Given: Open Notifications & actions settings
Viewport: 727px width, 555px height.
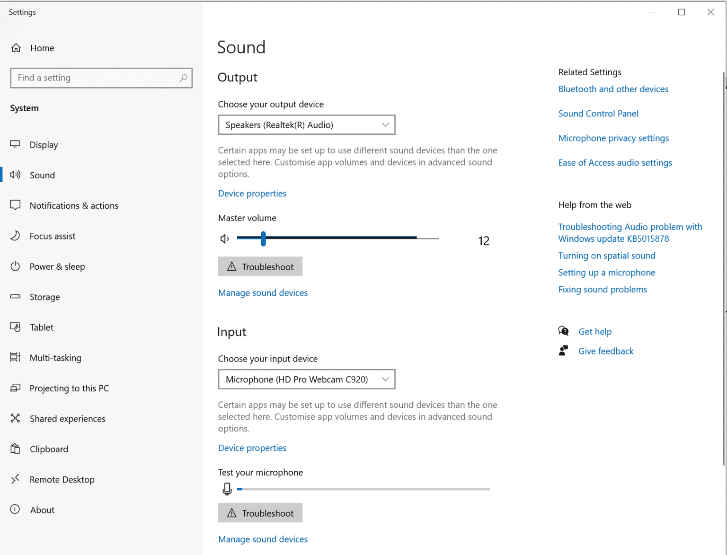Looking at the screenshot, I should [x=74, y=205].
